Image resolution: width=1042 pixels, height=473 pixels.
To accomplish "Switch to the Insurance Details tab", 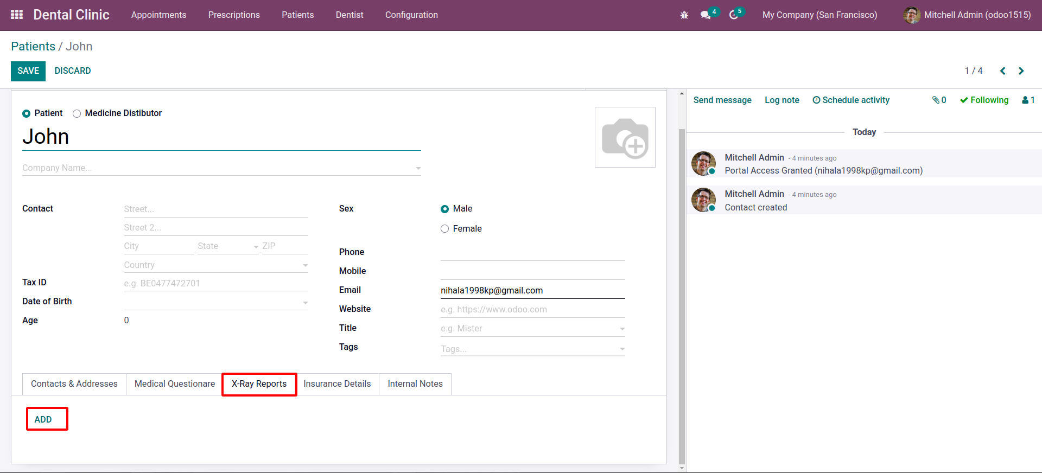I will [337, 384].
